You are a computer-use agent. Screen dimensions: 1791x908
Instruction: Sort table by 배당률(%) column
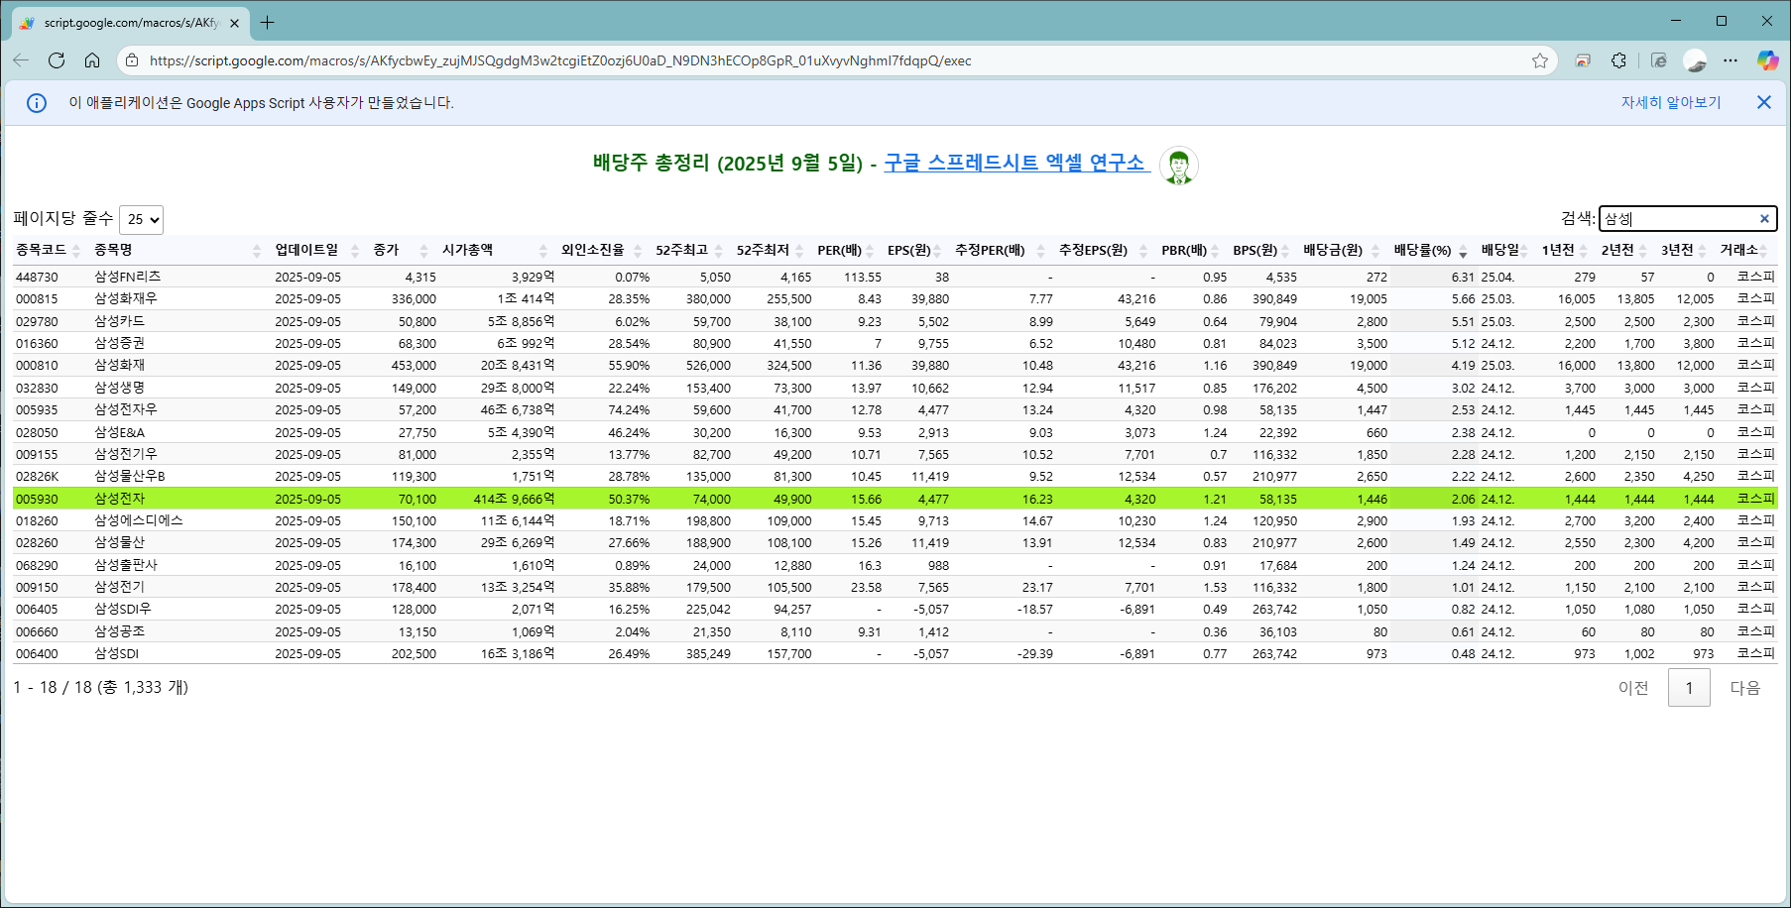1430,250
